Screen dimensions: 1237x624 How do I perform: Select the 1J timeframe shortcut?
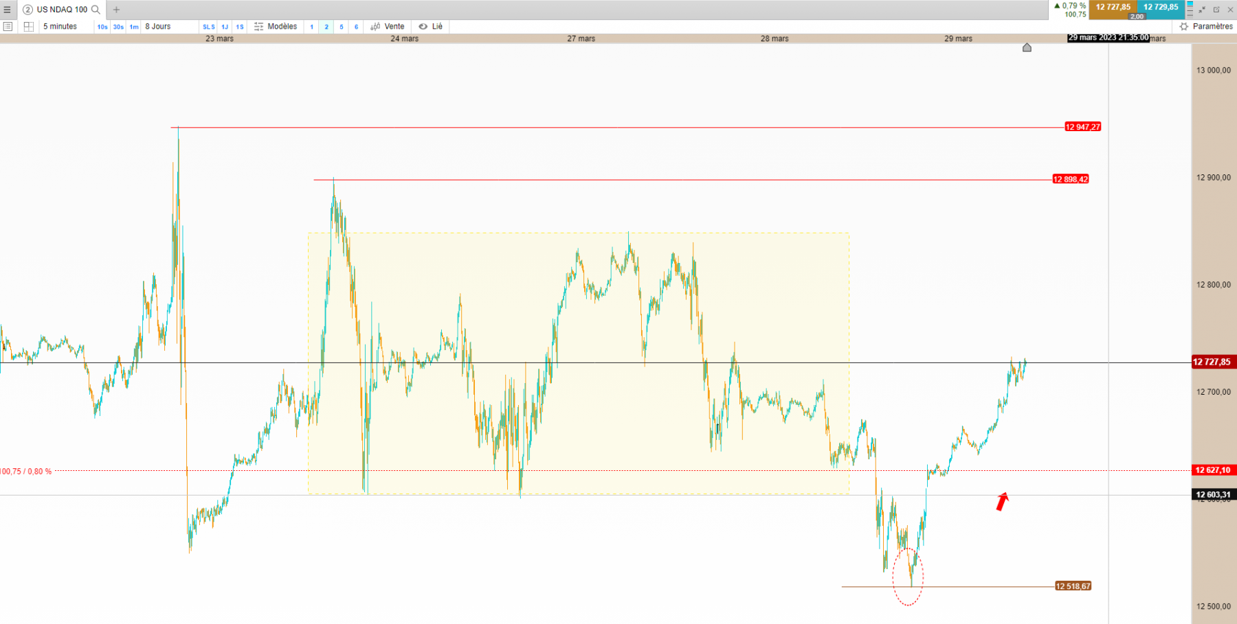(x=225, y=27)
